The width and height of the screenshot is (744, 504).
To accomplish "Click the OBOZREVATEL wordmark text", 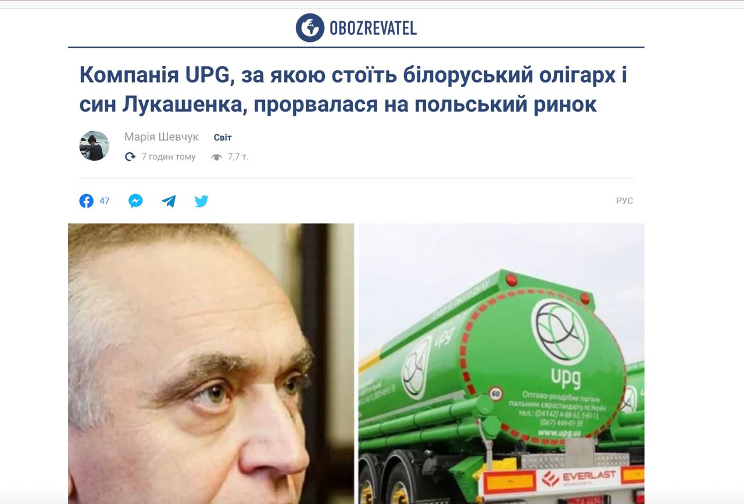I will pos(373,28).
